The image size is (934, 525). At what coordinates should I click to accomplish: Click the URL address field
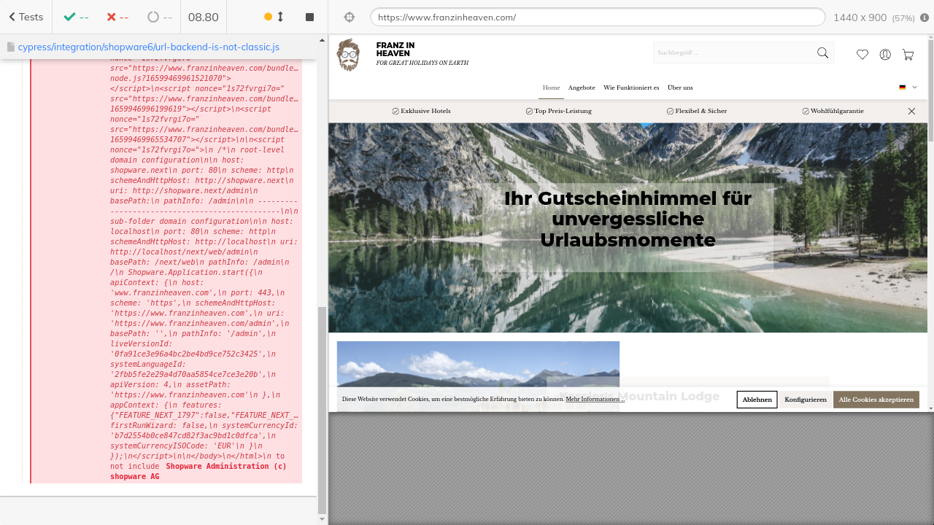pos(597,17)
